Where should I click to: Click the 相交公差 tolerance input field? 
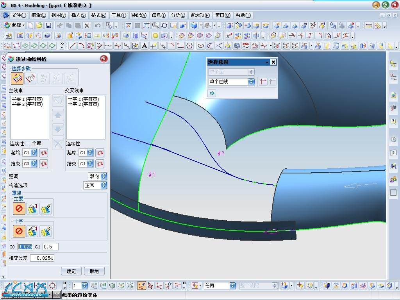pyautogui.click(x=42, y=258)
